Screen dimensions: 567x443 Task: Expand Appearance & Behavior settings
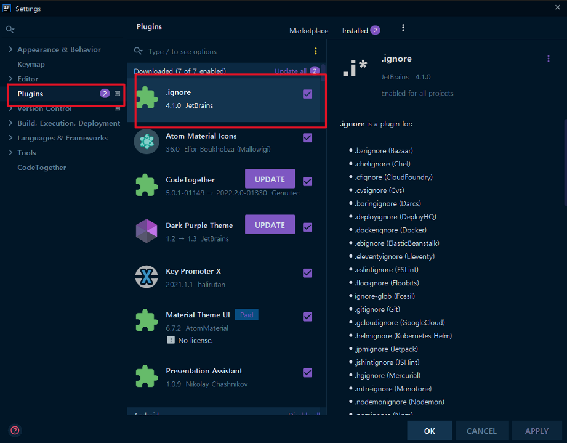click(10, 49)
